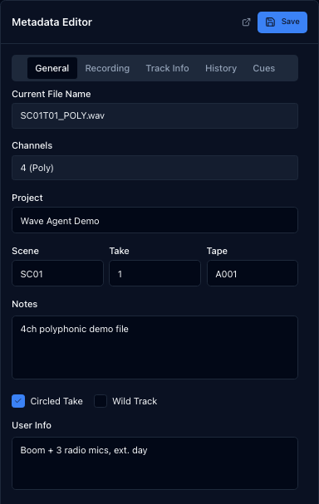The width and height of the screenshot is (319, 504).
Task: Switch to the General tab
Action: click(52, 68)
